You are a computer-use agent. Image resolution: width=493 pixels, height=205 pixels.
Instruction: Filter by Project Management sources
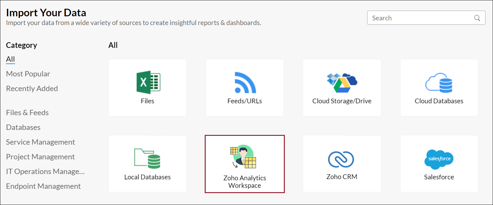click(40, 157)
